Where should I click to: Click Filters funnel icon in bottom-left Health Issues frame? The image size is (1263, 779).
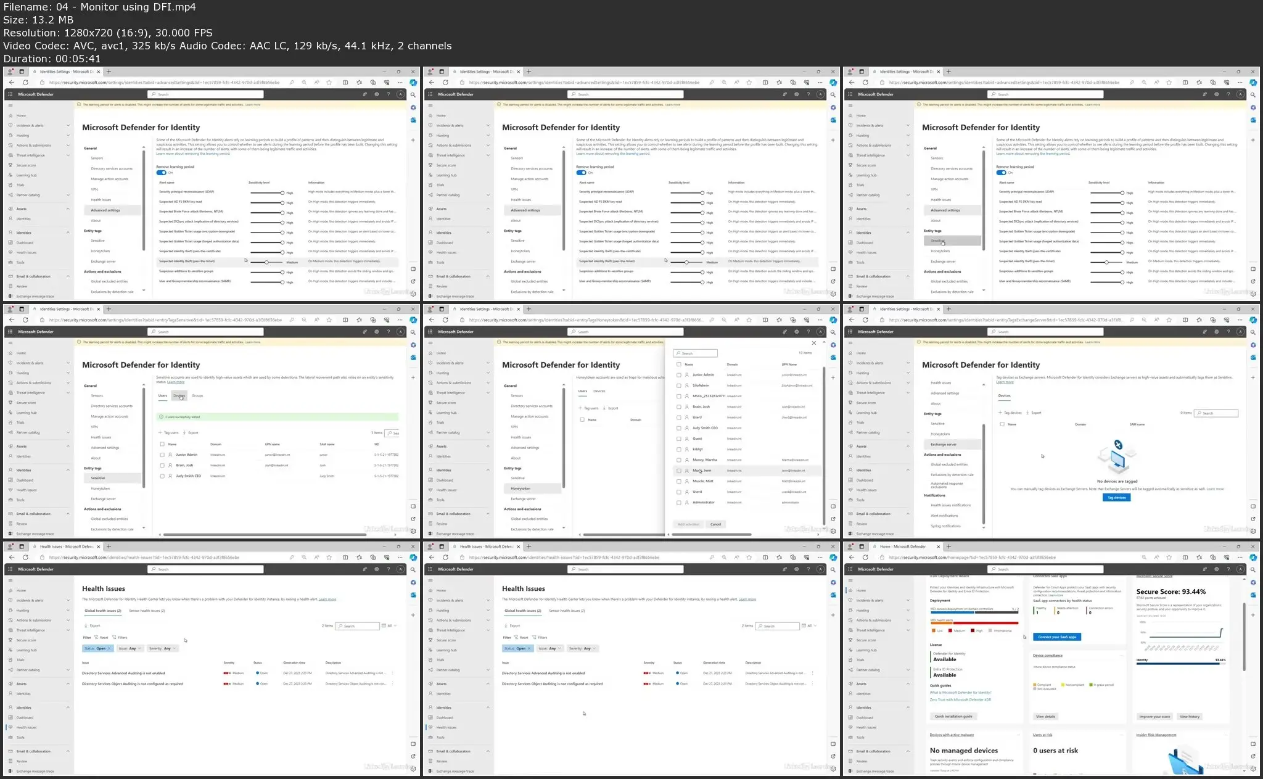(115, 637)
